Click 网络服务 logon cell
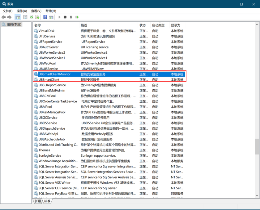The image size is (260, 210). pyautogui.click(x=177, y=194)
